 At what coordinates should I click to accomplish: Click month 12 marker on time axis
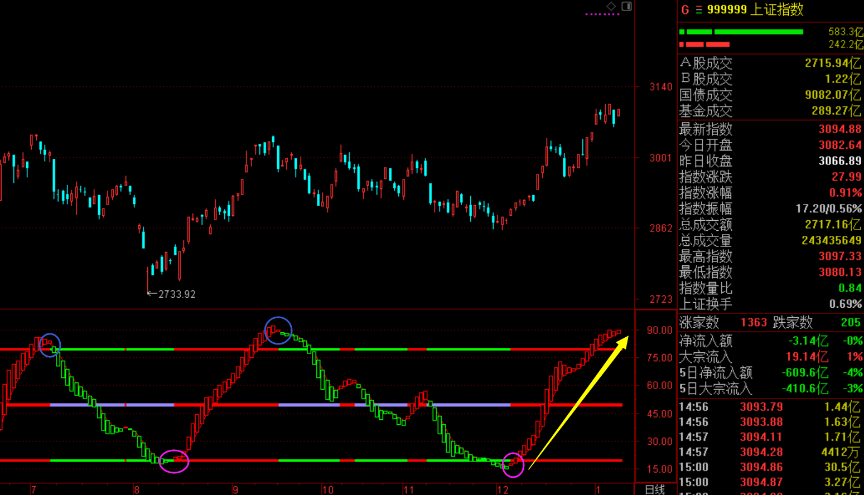503,490
